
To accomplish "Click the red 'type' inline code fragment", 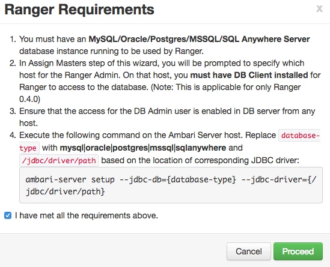I will coord(29,148).
